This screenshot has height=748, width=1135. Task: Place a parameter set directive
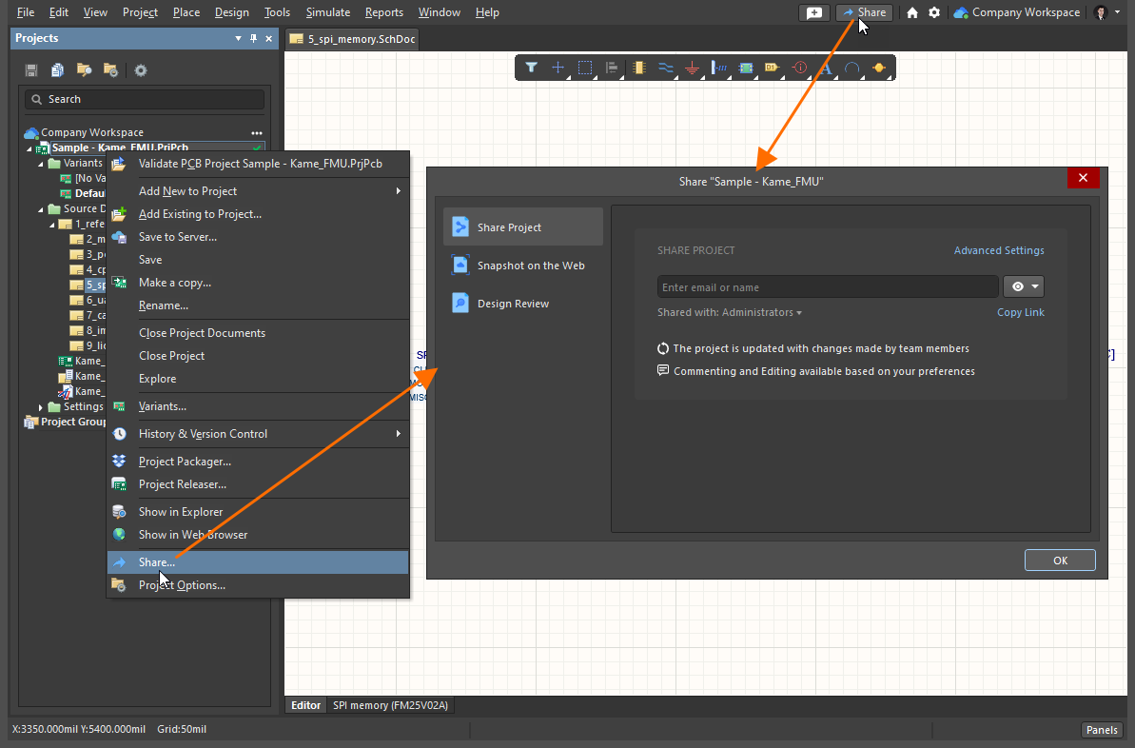coord(799,69)
